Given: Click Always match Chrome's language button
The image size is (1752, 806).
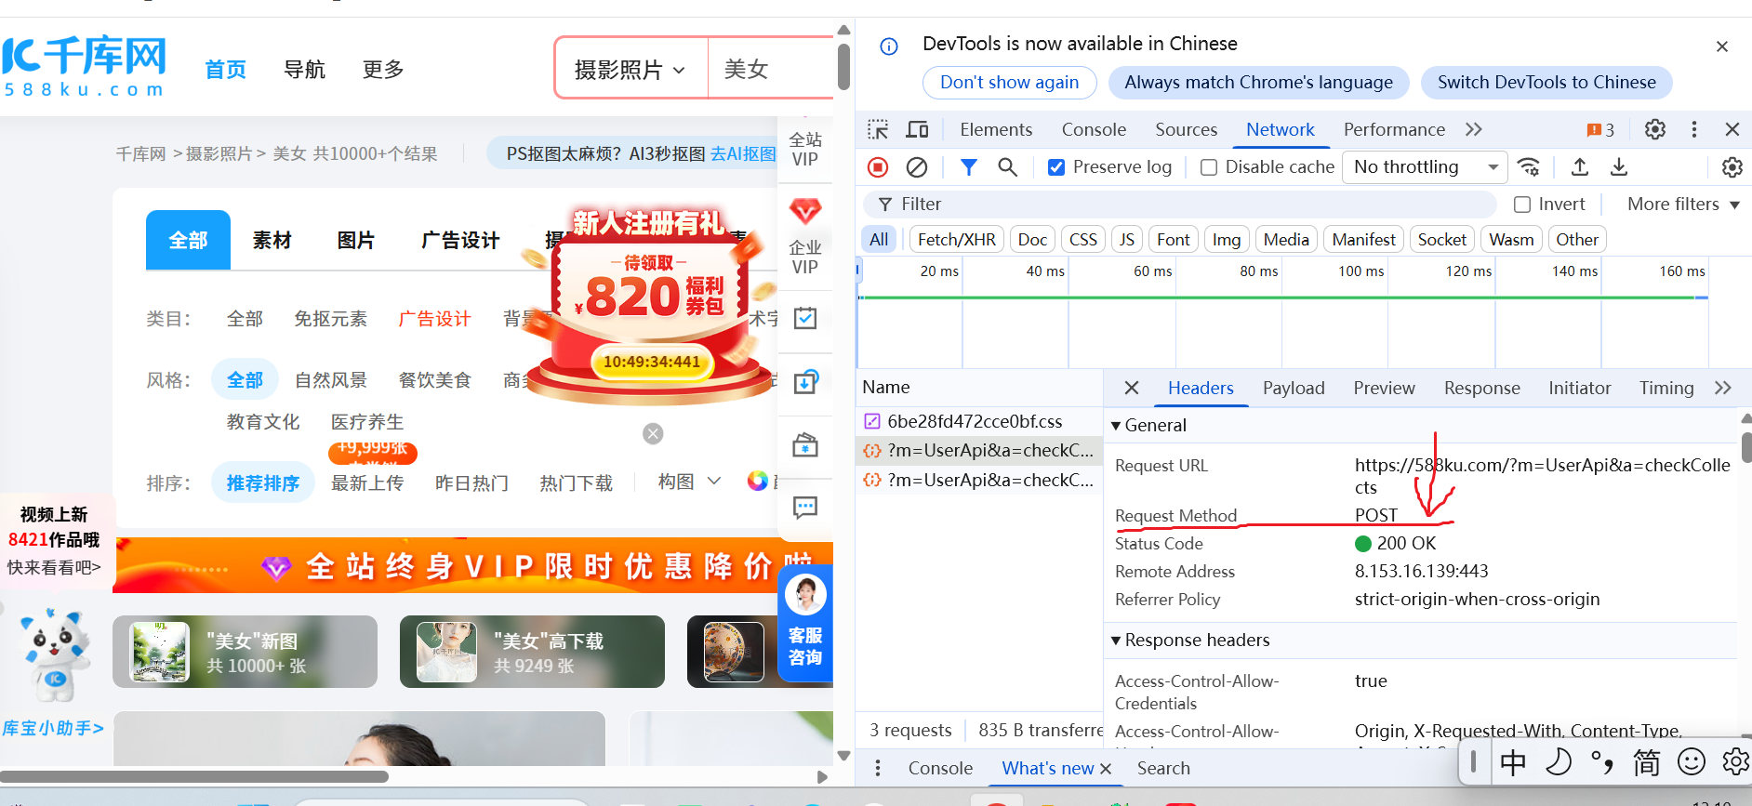Looking at the screenshot, I should click(x=1259, y=83).
